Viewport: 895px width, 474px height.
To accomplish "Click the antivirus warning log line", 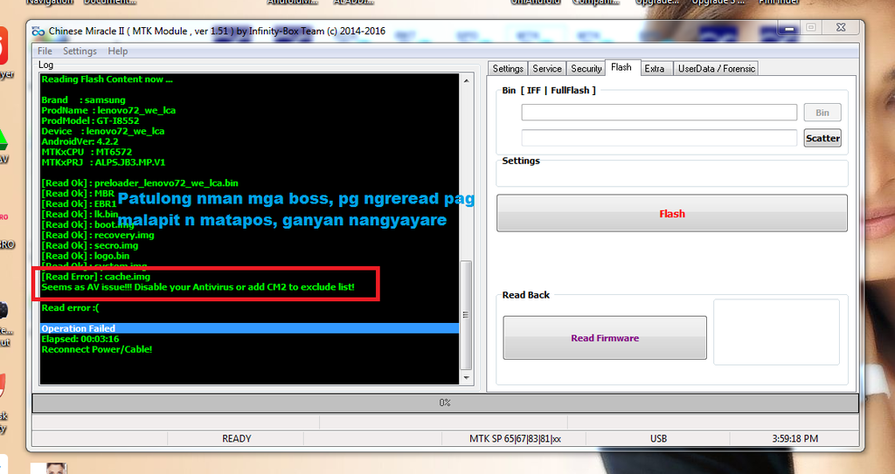I will tap(198, 287).
